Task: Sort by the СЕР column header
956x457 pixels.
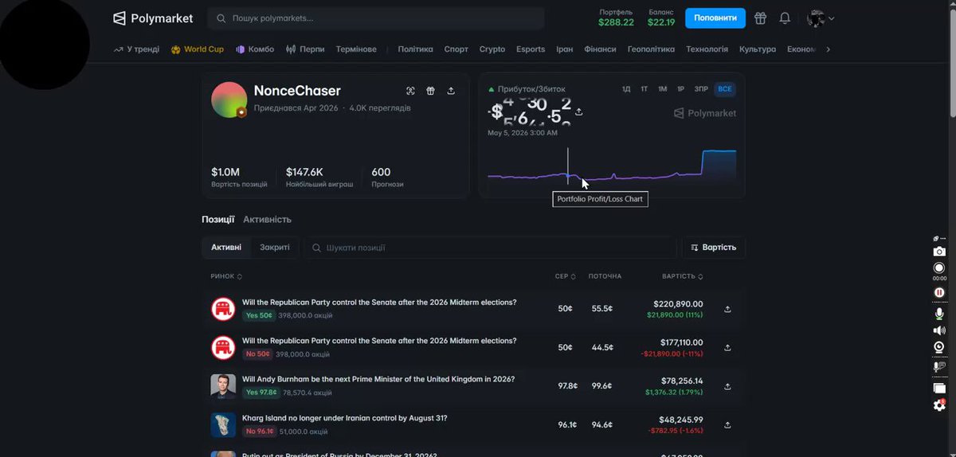Action: [x=566, y=276]
